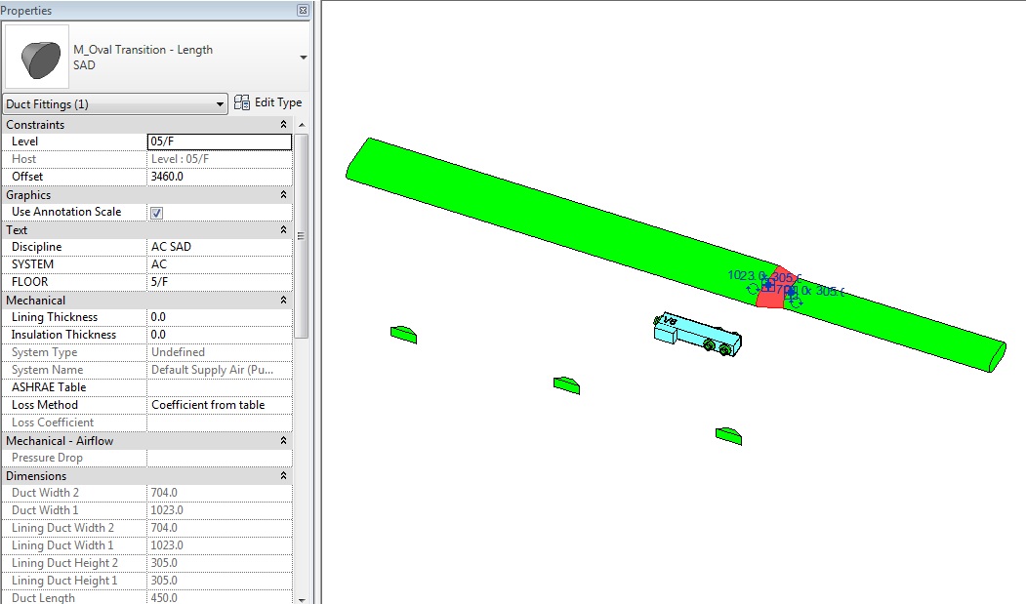Collapse the Text section chevron
Image resolution: width=1026 pixels, height=604 pixels.
[x=283, y=229]
